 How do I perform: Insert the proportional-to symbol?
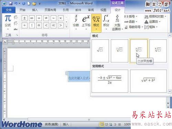tap(39, 25)
